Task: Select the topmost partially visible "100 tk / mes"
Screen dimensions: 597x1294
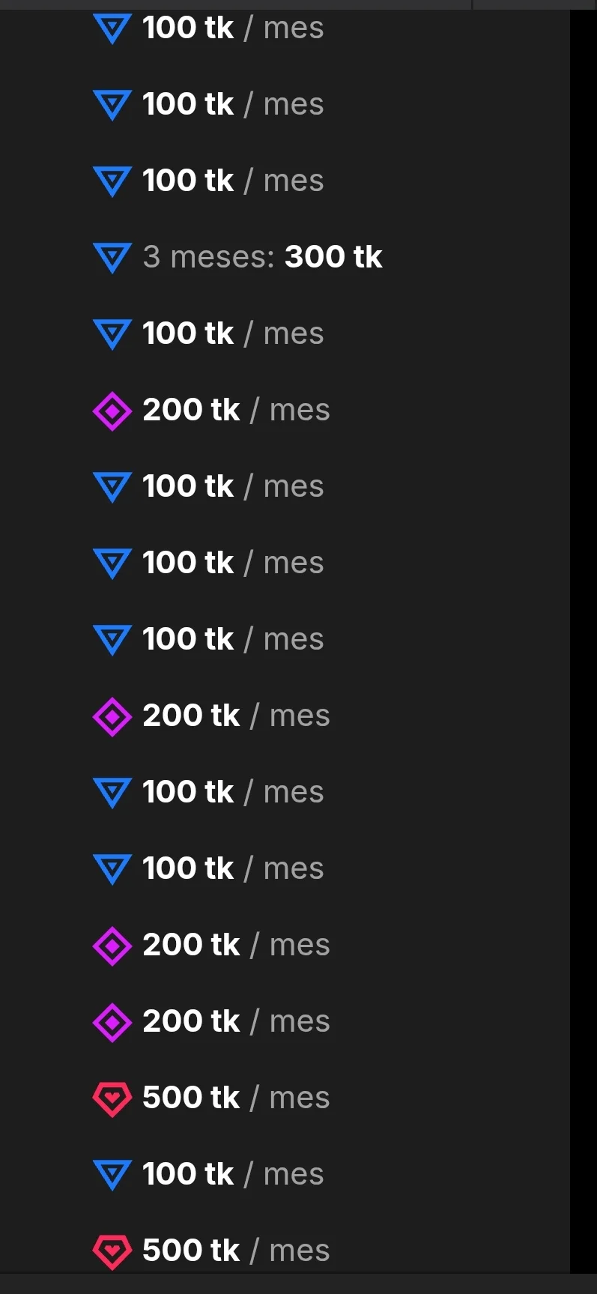Action: tap(233, 28)
